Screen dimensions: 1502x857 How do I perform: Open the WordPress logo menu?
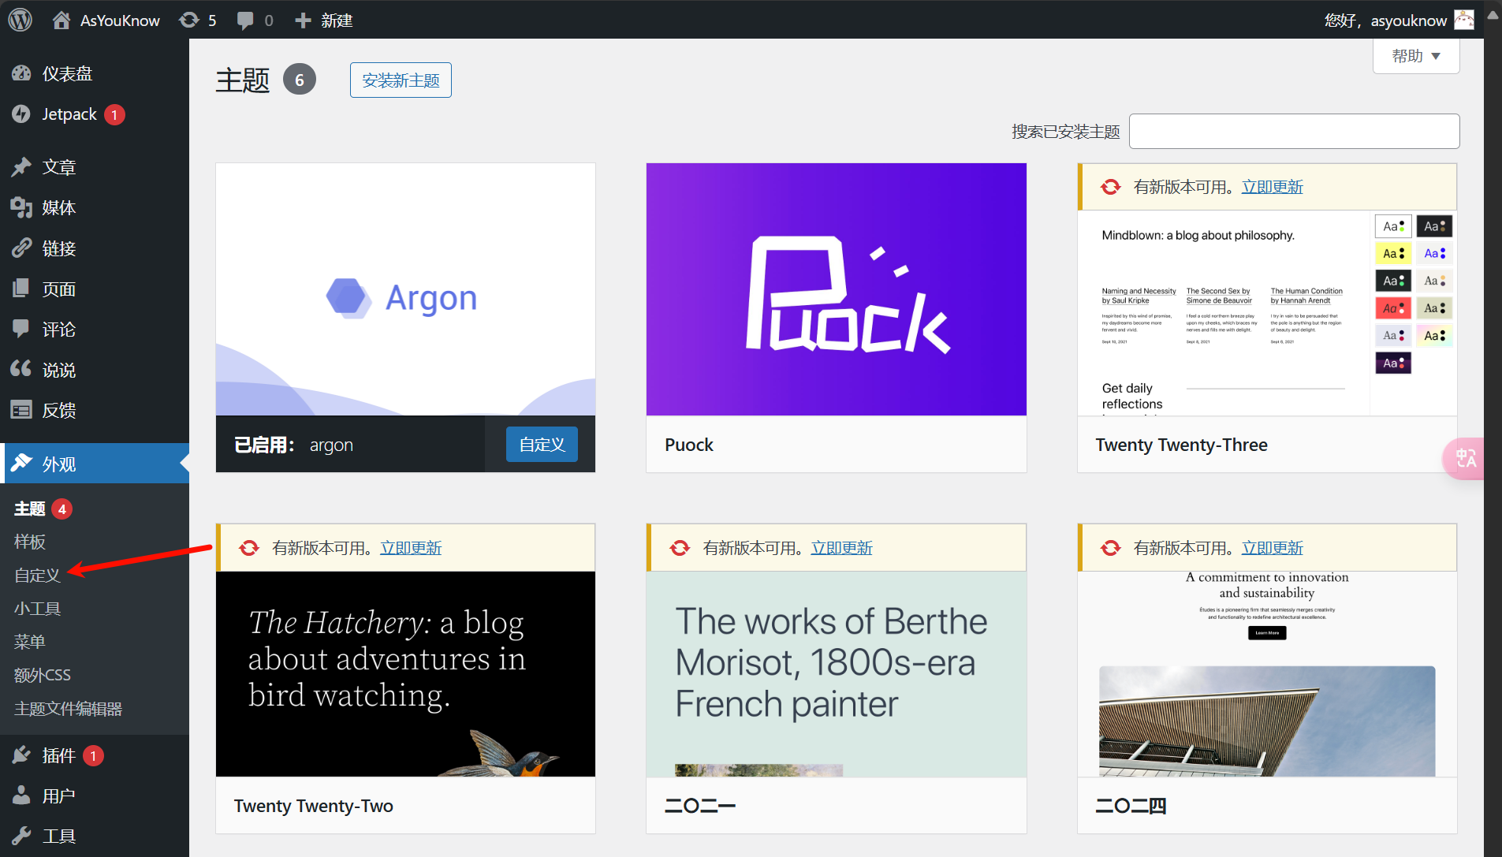tap(20, 20)
